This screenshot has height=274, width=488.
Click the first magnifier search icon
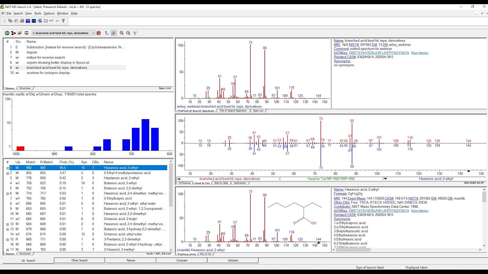click(x=122, y=33)
